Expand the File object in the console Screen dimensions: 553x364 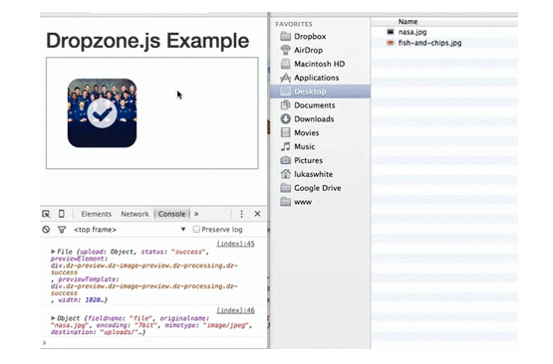53,252
